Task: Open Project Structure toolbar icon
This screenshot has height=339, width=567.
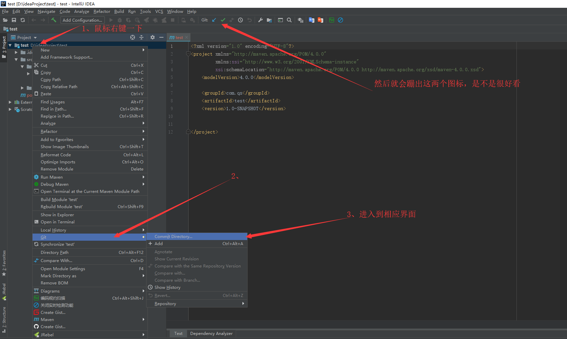Action: 269,20
